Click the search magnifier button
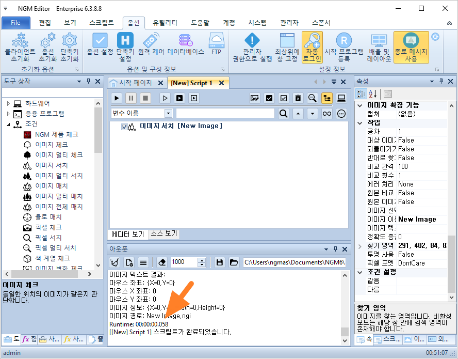Viewport: 458px width, 359px height. (x=283, y=114)
